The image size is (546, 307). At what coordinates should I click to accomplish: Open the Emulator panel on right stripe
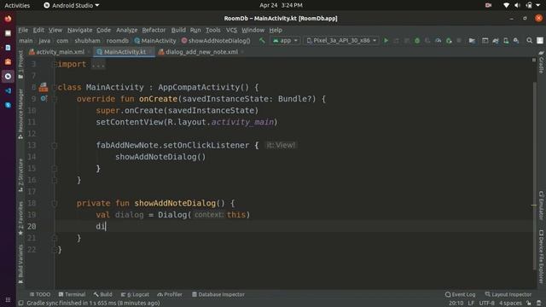(x=541, y=206)
